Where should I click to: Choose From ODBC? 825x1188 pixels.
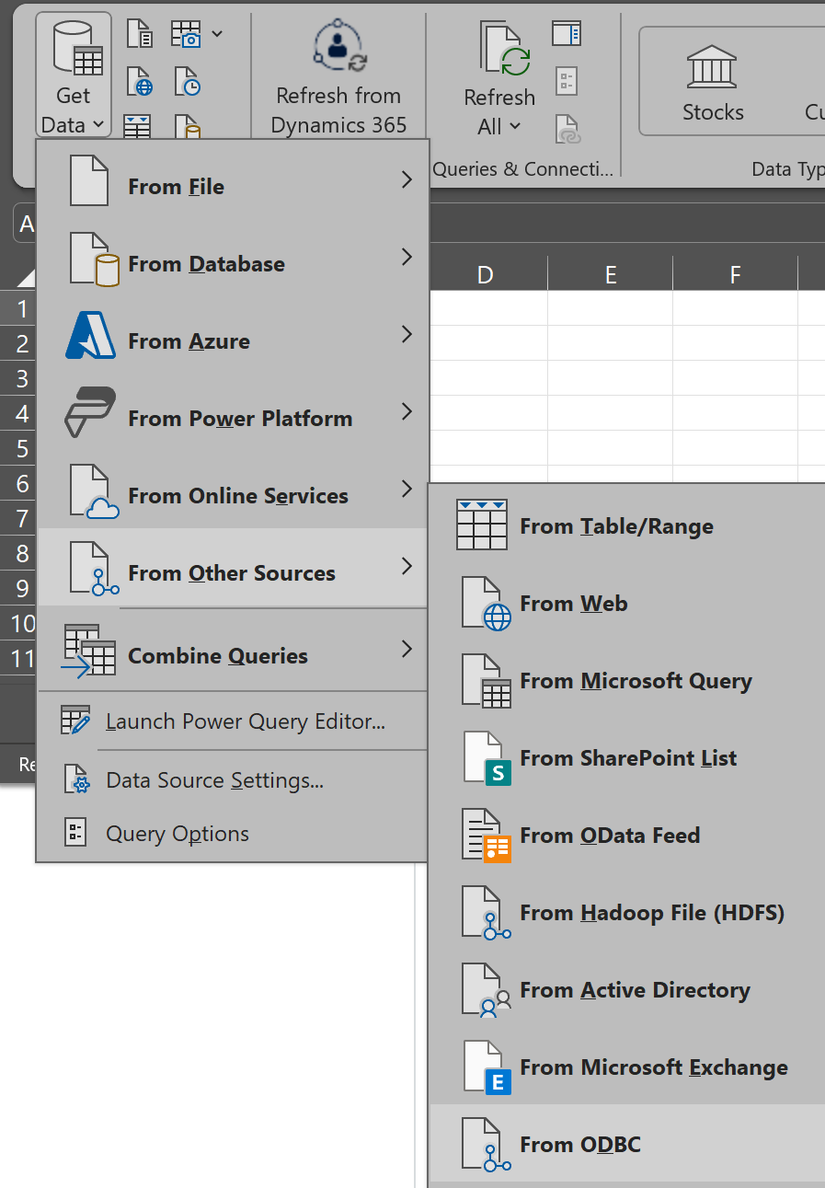627,1143
